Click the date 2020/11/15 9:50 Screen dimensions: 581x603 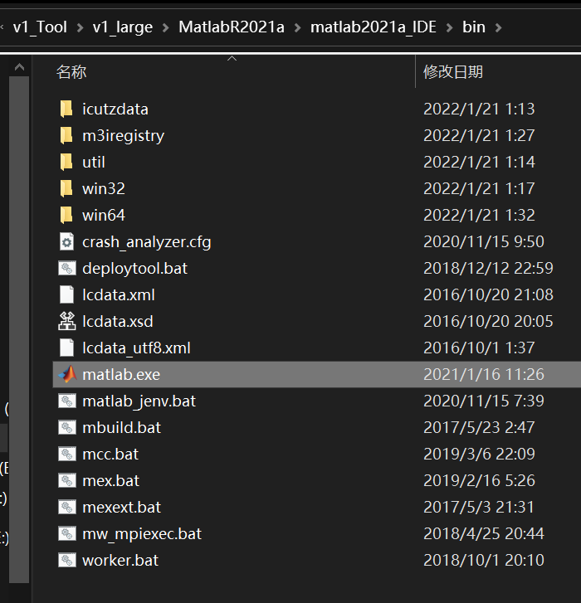[484, 241]
